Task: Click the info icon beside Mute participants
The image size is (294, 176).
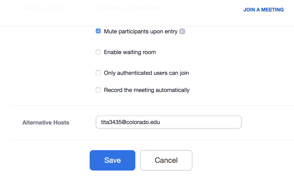Action: (x=182, y=31)
